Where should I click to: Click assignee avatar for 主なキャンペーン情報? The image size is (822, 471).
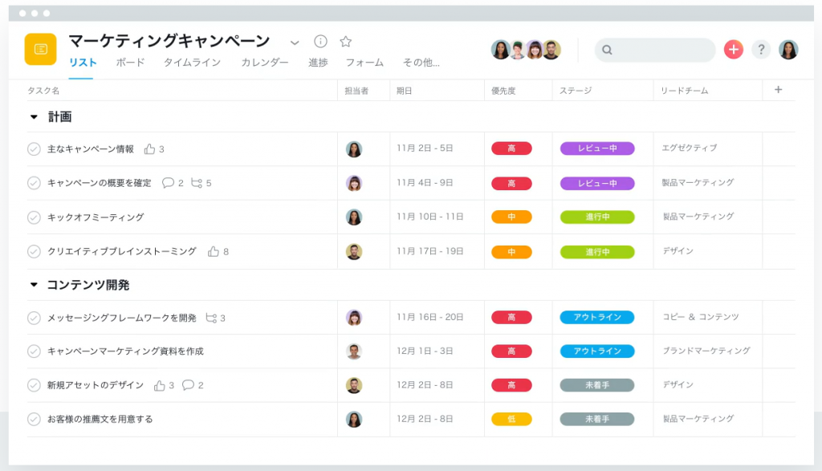[x=354, y=149]
